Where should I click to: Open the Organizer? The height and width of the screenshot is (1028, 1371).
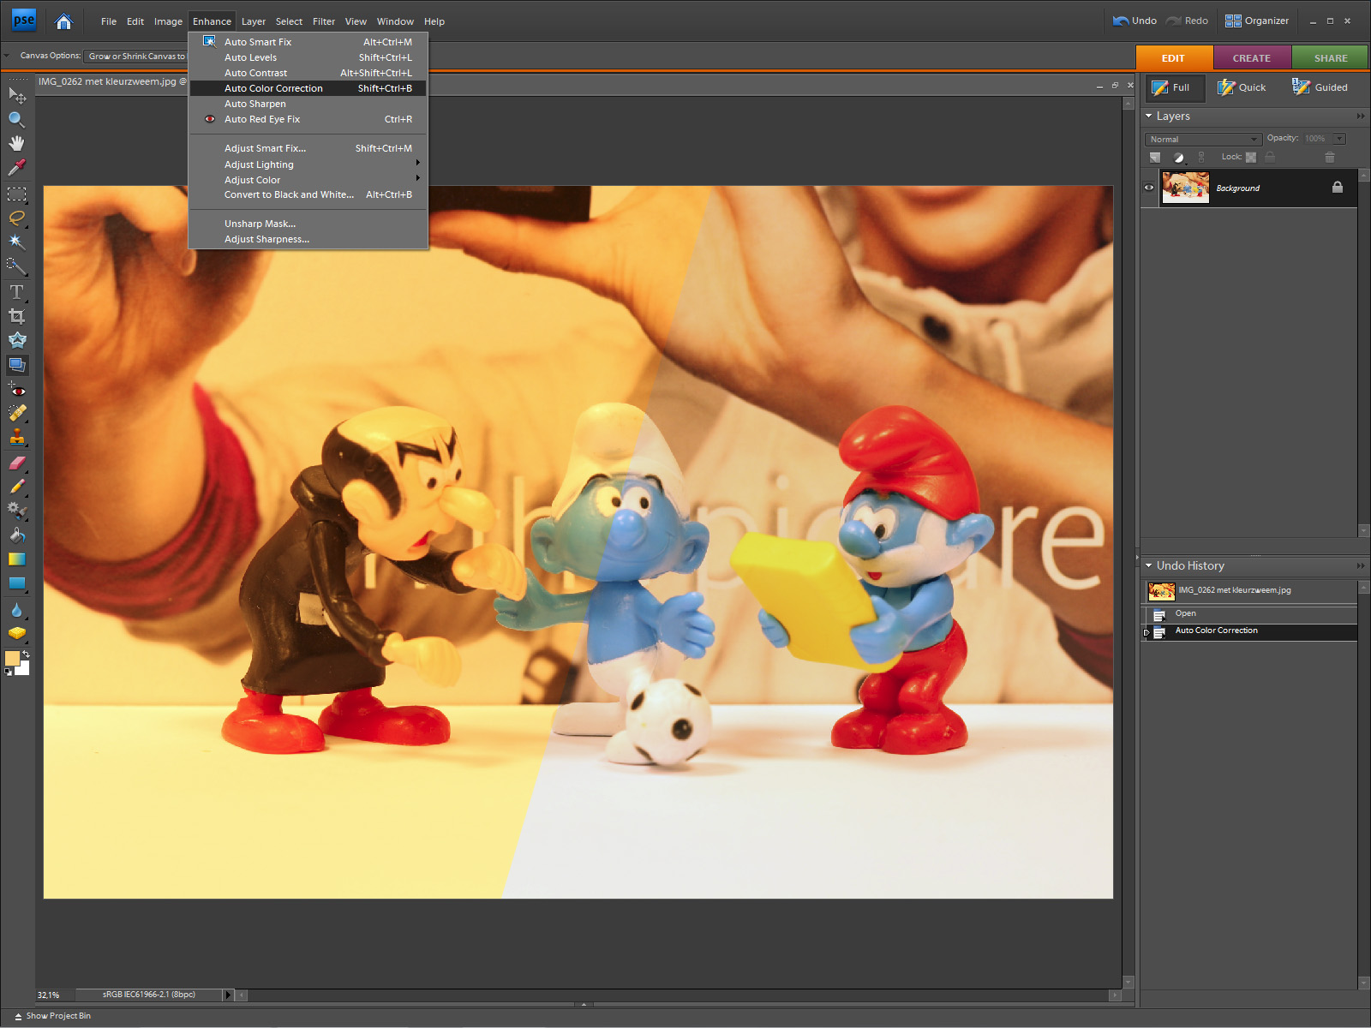1257,21
